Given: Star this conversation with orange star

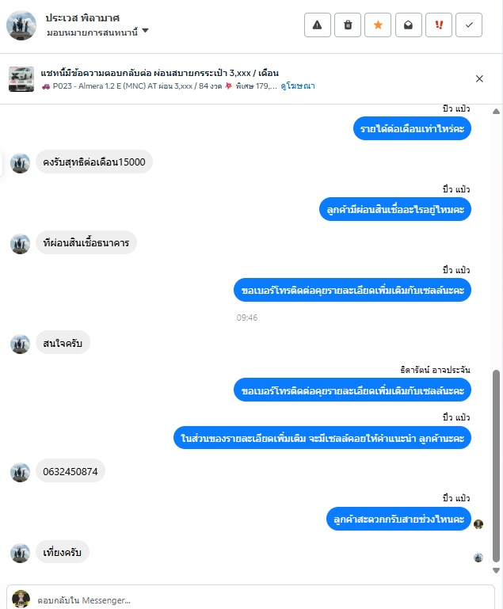Looking at the screenshot, I should [378, 25].
